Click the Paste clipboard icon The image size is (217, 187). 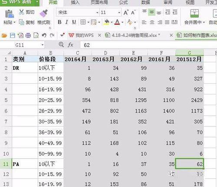10,14
